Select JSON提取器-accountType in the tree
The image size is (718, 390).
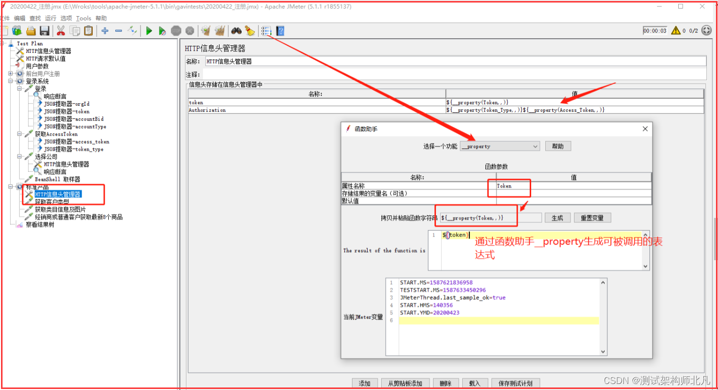coord(75,126)
